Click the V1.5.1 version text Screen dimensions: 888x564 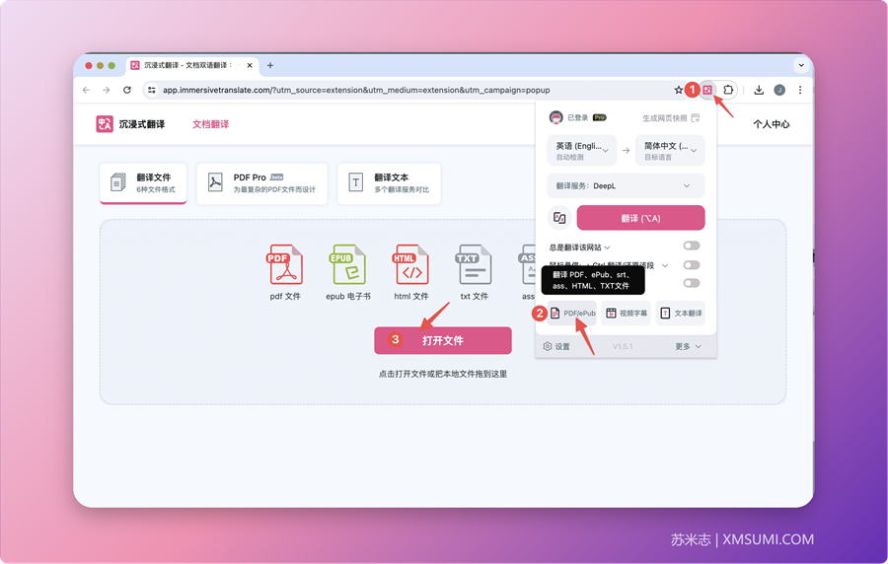(623, 346)
